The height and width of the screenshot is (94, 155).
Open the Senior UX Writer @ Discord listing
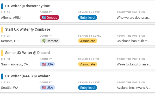point(27,53)
